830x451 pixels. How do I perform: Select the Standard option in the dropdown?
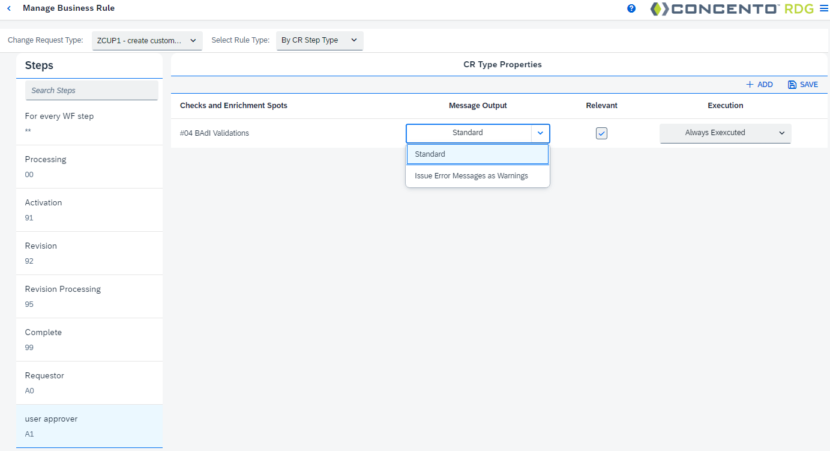(x=477, y=154)
